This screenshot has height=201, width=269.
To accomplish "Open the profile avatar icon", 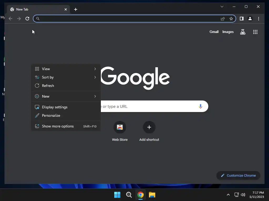I will coord(250,19).
